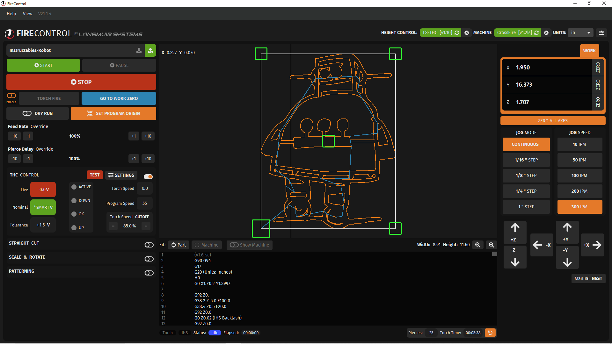Disconnect the CrossFire machine with X icon
This screenshot has height=344, width=612.
546,32
